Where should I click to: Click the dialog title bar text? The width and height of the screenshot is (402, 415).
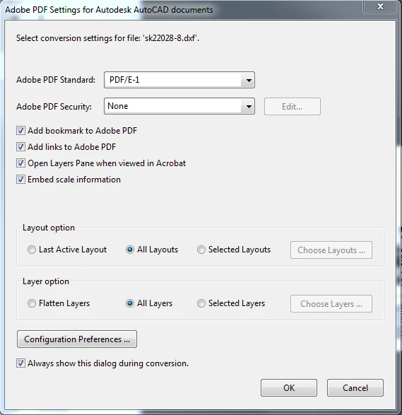(x=109, y=10)
